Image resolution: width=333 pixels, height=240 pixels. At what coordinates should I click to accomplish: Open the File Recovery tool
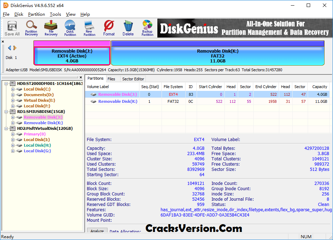click(51, 28)
